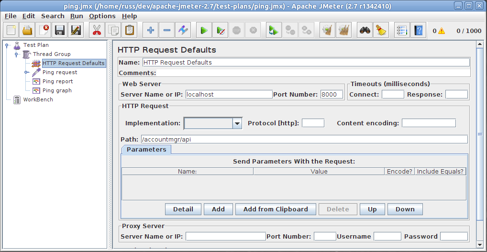Open the Edit menu
The image size is (487, 252).
pos(29,16)
